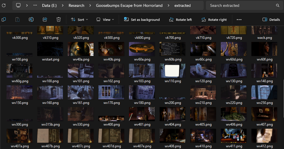Select wv170.png window thumbnail
284x149 pixels.
point(111,92)
